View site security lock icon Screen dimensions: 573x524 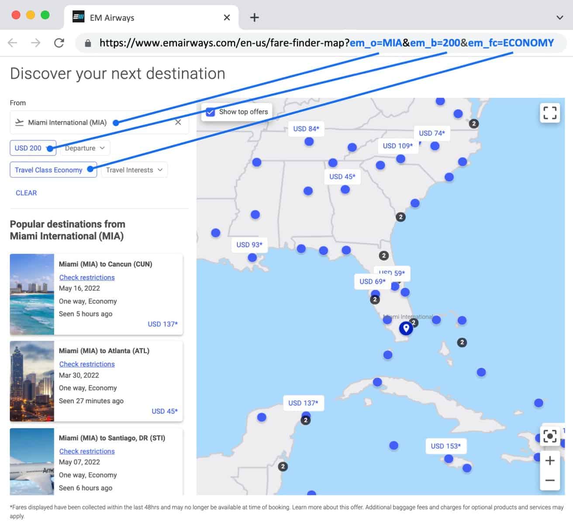pyautogui.click(x=88, y=43)
